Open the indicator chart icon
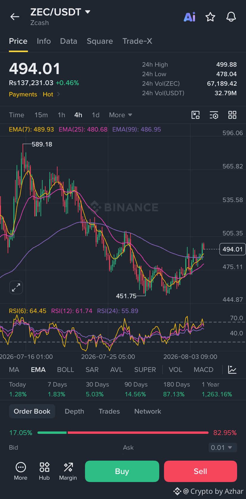Image resolution: width=246 pixels, height=499 pixels. pos(232,370)
